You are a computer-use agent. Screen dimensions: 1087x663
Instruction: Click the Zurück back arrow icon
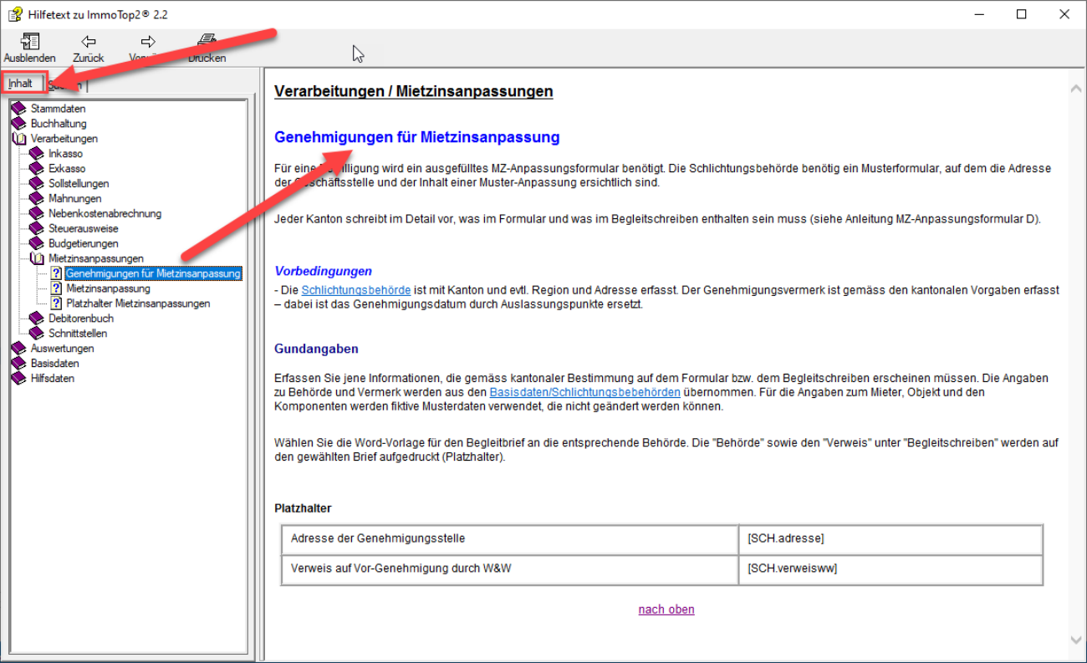[89, 42]
